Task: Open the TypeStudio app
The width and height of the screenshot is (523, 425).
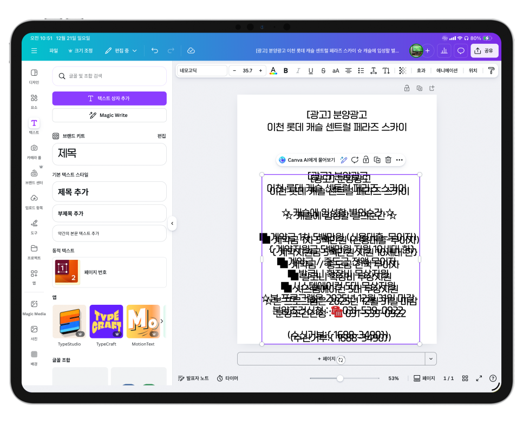Action: coord(69,322)
